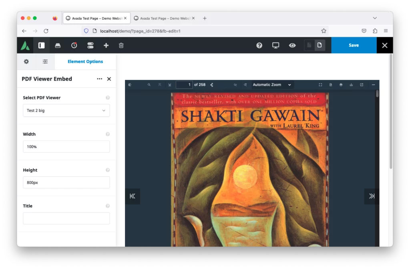
Task: Close the second Avada Test Page tab
Action: pyautogui.click(x=193, y=18)
